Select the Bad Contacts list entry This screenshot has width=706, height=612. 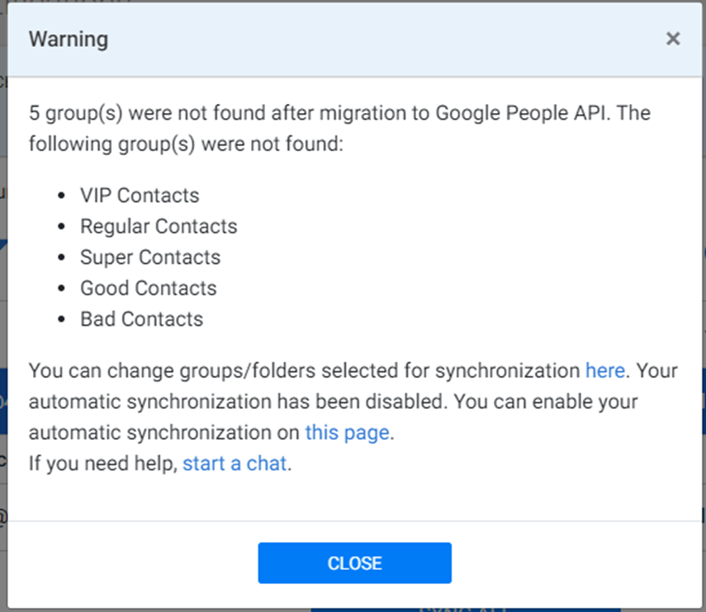pos(141,318)
